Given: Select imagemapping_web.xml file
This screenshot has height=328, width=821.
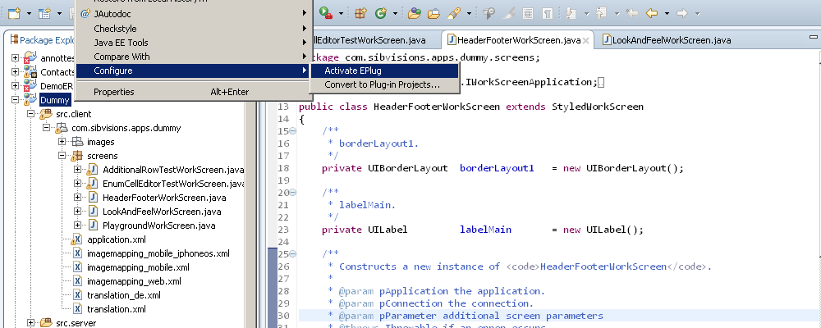Looking at the screenshot, I should (134, 281).
